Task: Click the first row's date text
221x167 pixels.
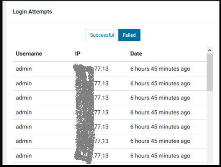Action: pos(160,69)
